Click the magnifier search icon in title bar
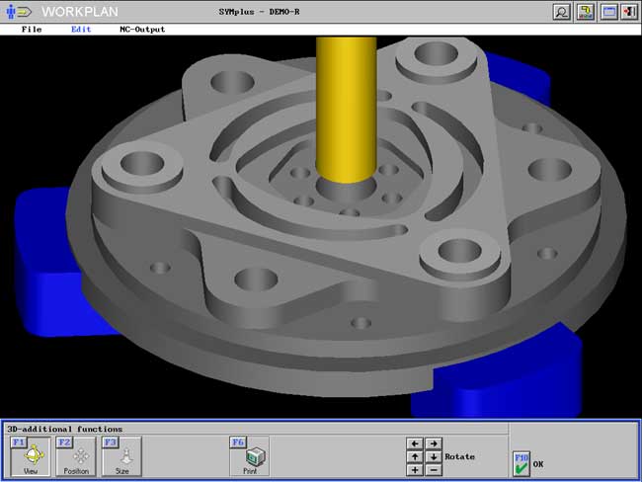642x482 pixels. coord(561,12)
